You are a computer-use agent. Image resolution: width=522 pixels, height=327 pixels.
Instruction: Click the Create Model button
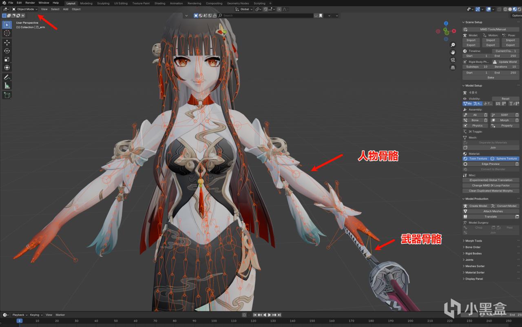click(476, 206)
